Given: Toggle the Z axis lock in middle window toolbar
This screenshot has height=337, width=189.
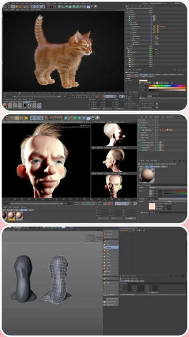Looking at the screenshot, I should pos(40,118).
